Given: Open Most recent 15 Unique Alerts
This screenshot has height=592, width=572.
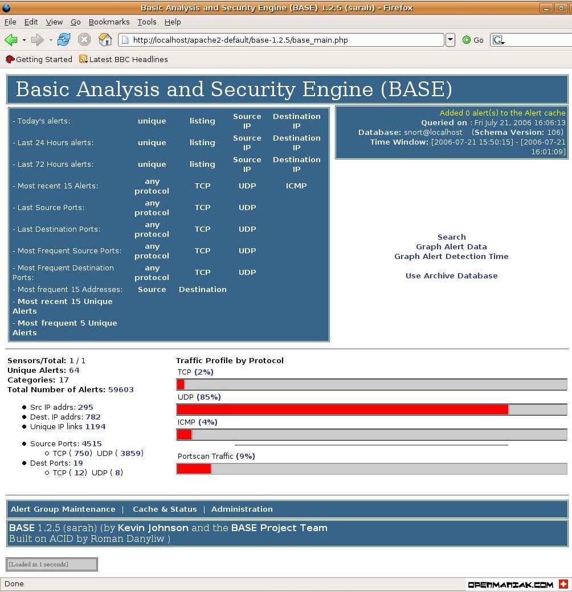Looking at the screenshot, I should point(62,306).
